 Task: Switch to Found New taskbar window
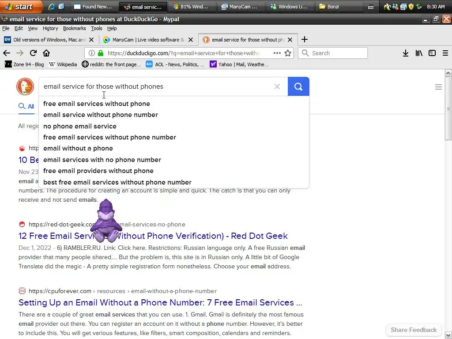[94, 7]
